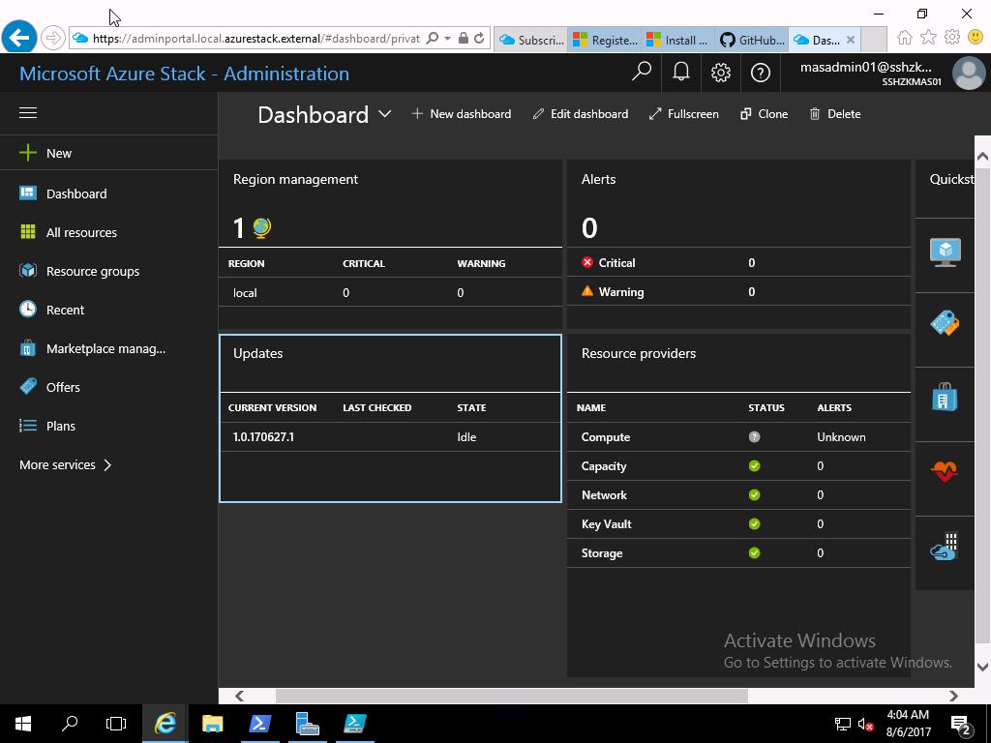Open the notifications bell
The image size is (991, 743).
point(680,72)
